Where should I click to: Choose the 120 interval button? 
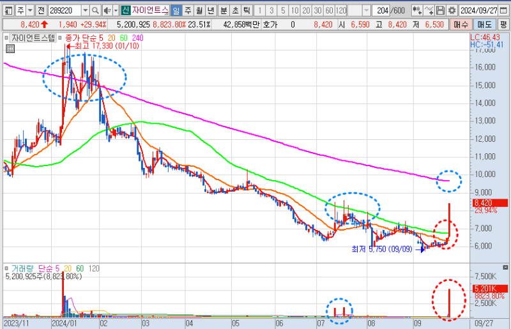[x=341, y=11]
